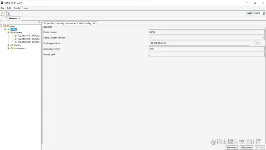
Task: Collapse the kafka cluster node
Action: tap(5, 29)
